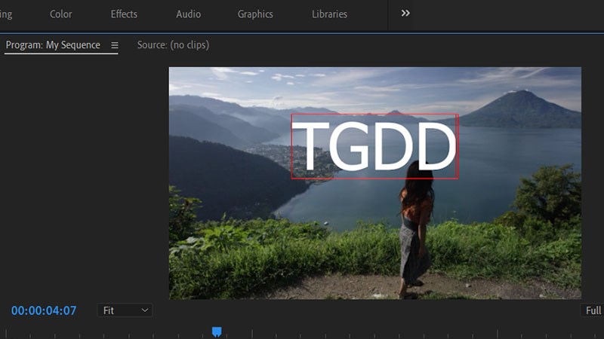Image resolution: width=604 pixels, height=339 pixels.
Task: Open the Full playback resolution dropdown
Action: (593, 310)
